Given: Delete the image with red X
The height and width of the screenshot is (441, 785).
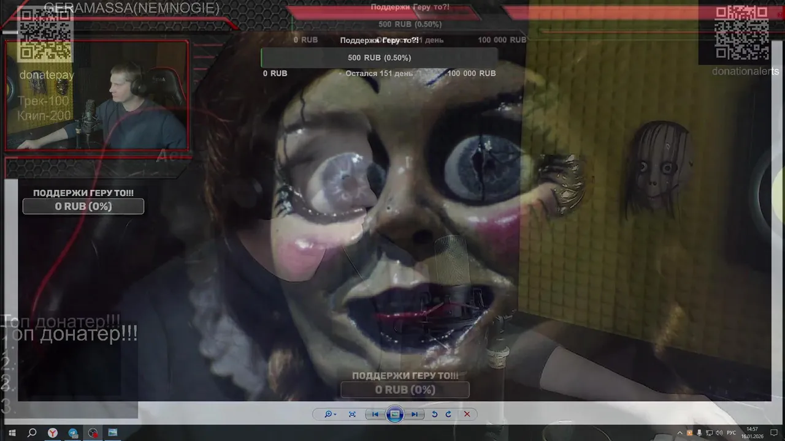Looking at the screenshot, I should point(467,414).
